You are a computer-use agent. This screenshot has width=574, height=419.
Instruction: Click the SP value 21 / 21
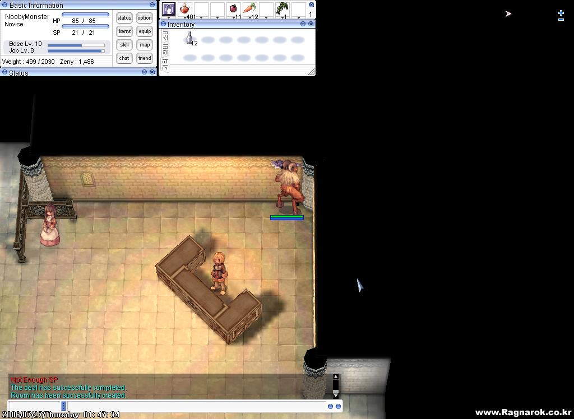click(x=84, y=32)
